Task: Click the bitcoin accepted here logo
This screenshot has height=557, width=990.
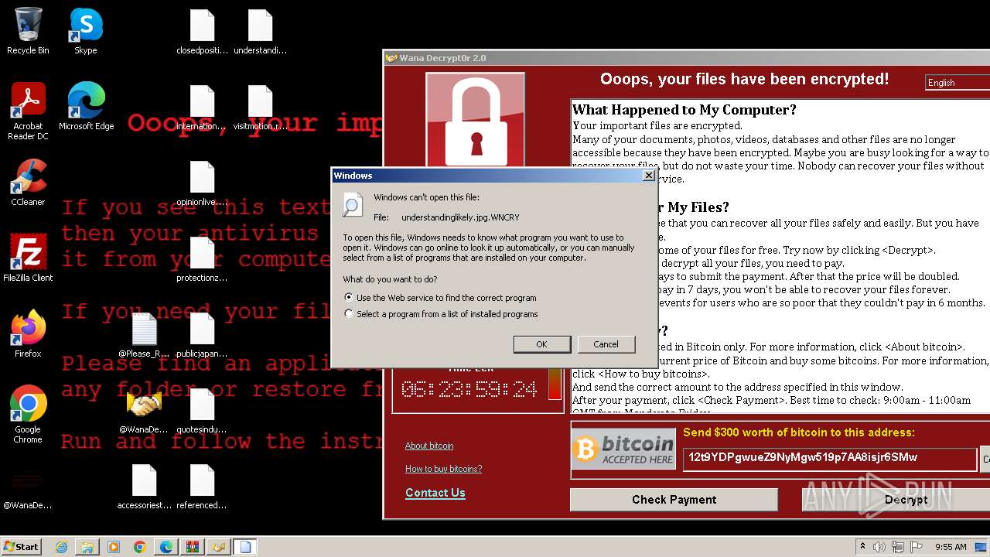Action: [623, 449]
